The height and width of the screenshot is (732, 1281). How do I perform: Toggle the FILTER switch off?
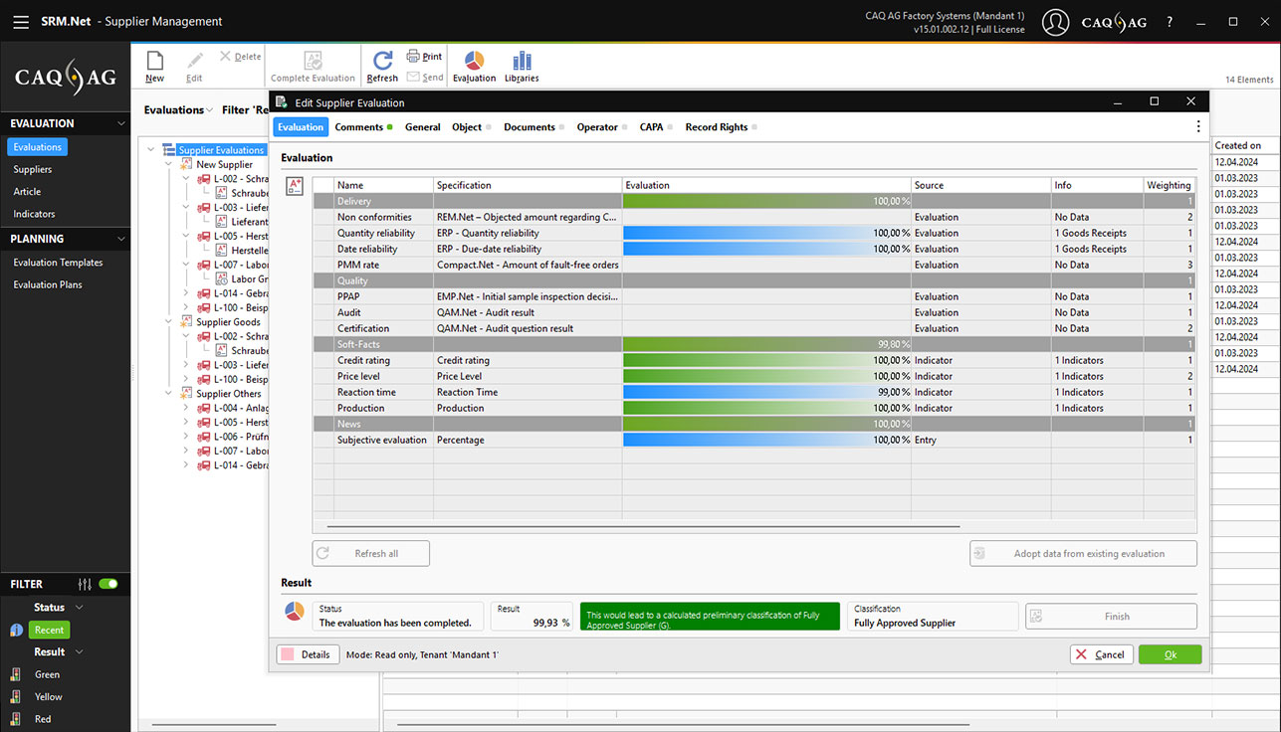click(108, 584)
